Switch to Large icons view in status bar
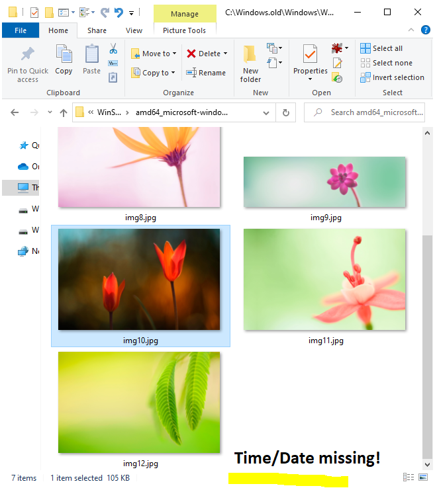The width and height of the screenshot is (435, 488). coord(423,477)
